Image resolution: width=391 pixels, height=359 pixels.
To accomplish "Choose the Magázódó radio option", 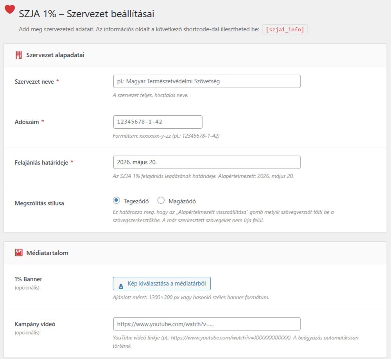I will click(161, 201).
